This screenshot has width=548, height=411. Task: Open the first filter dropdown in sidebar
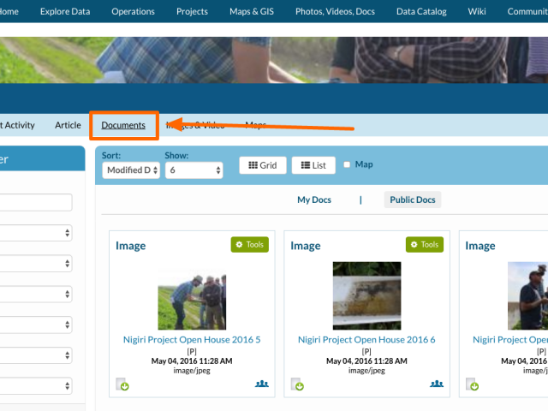tap(35, 233)
